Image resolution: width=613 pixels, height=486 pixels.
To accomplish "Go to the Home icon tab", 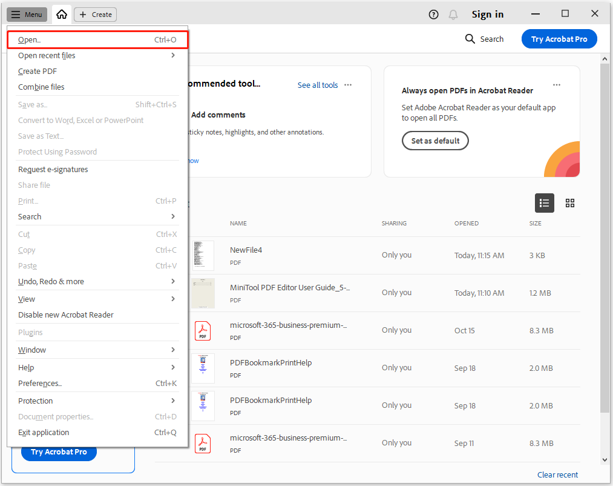I will pyautogui.click(x=62, y=15).
